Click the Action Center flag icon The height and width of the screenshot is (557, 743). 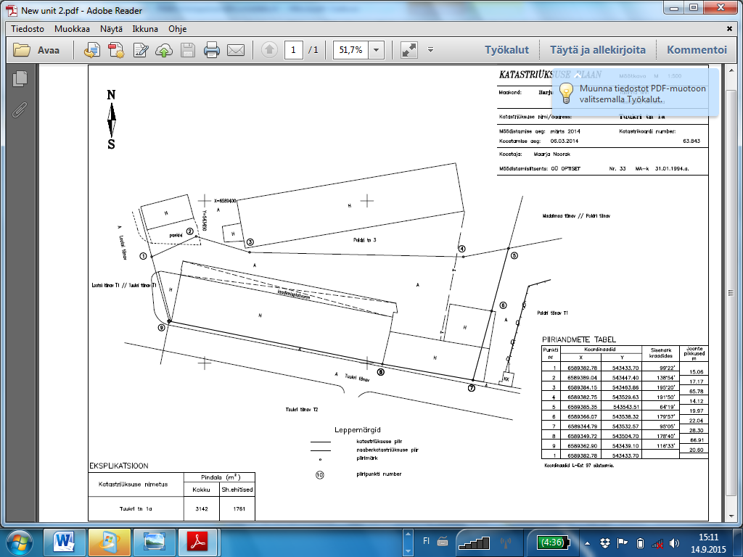tap(622, 543)
